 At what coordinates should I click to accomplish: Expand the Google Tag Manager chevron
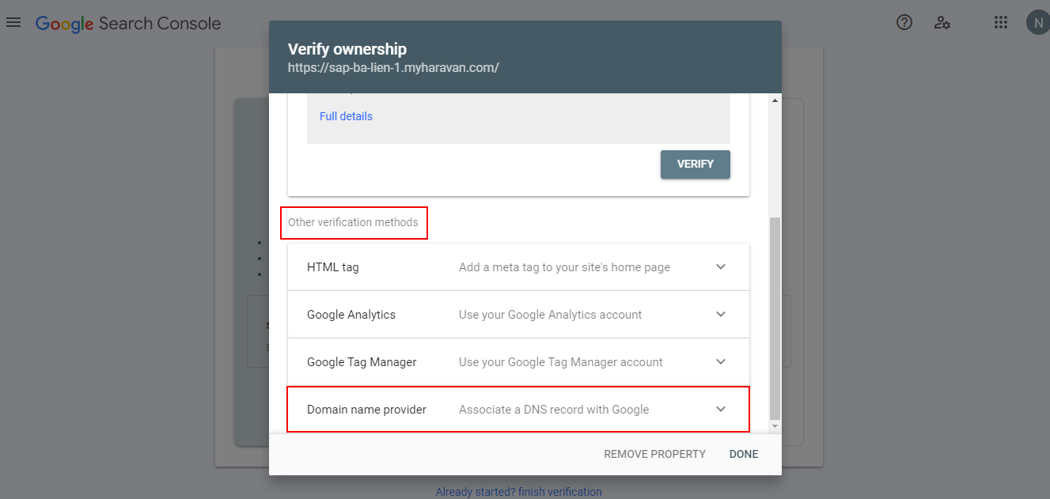(721, 362)
